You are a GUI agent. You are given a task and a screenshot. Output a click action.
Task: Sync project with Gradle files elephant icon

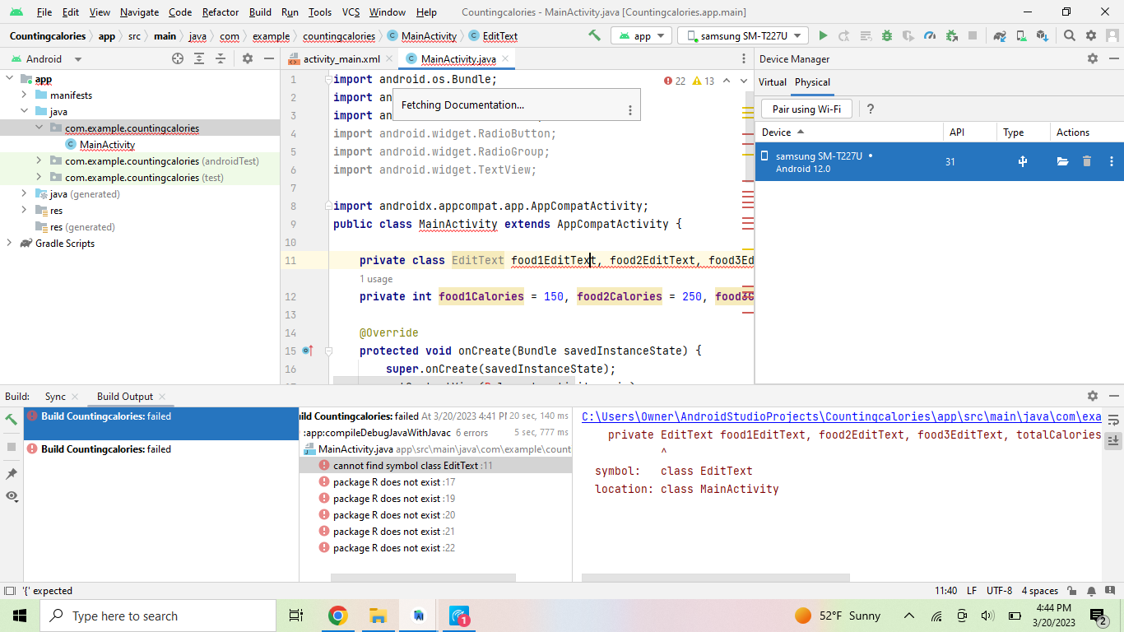(1000, 35)
